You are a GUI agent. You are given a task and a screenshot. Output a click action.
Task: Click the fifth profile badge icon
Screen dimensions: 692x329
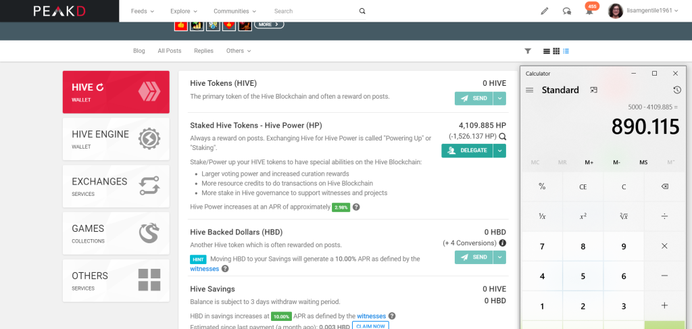point(245,25)
